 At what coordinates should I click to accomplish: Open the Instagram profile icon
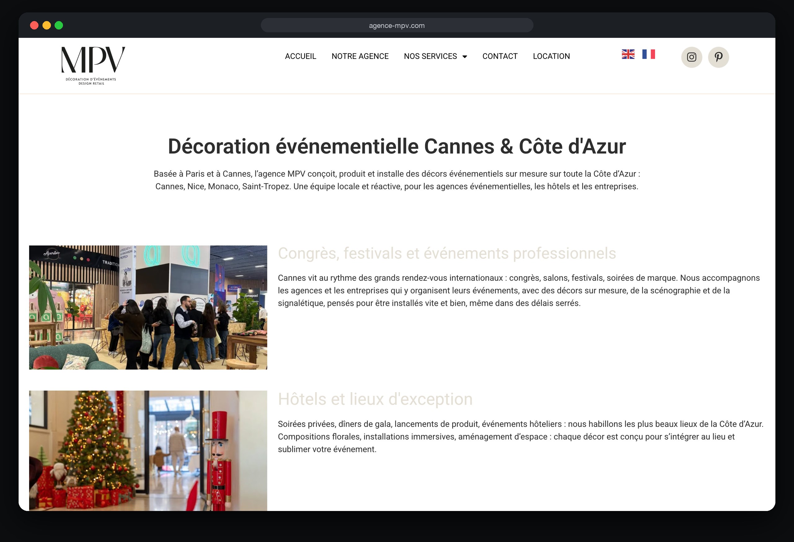[692, 57]
